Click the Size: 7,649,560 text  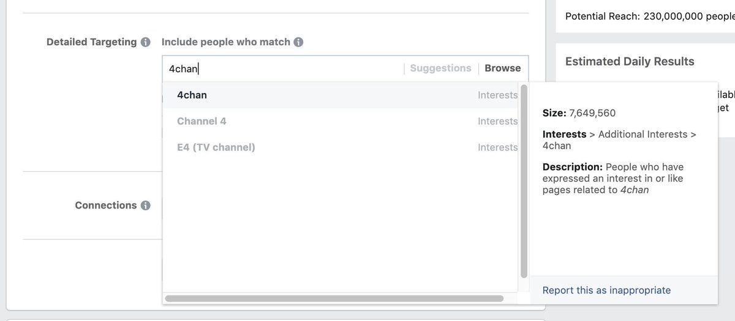(579, 113)
